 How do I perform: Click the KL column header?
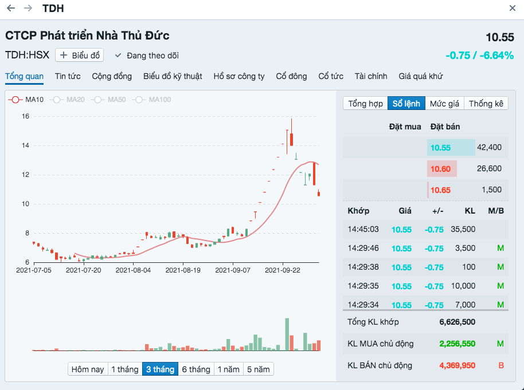(x=470, y=211)
